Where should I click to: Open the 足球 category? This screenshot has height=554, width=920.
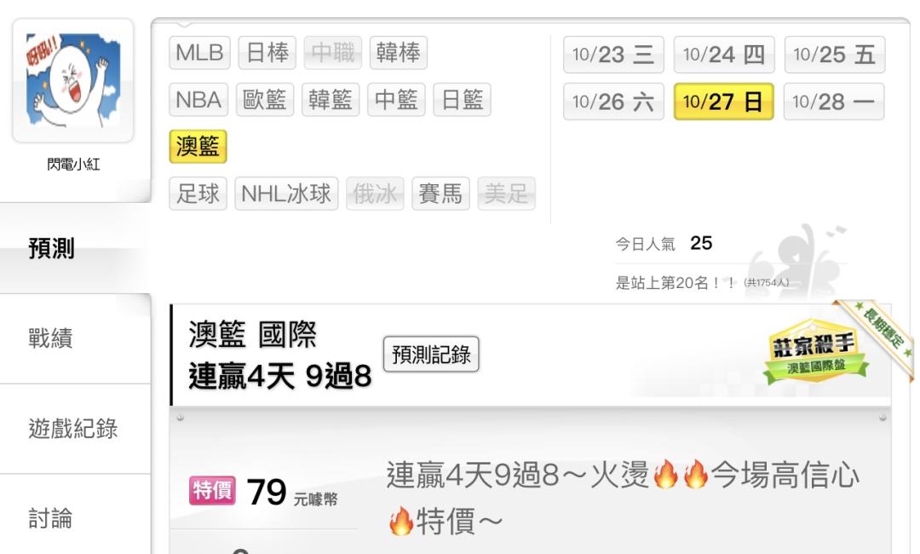[198, 193]
